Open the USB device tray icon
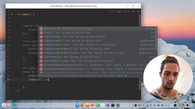 151,105
